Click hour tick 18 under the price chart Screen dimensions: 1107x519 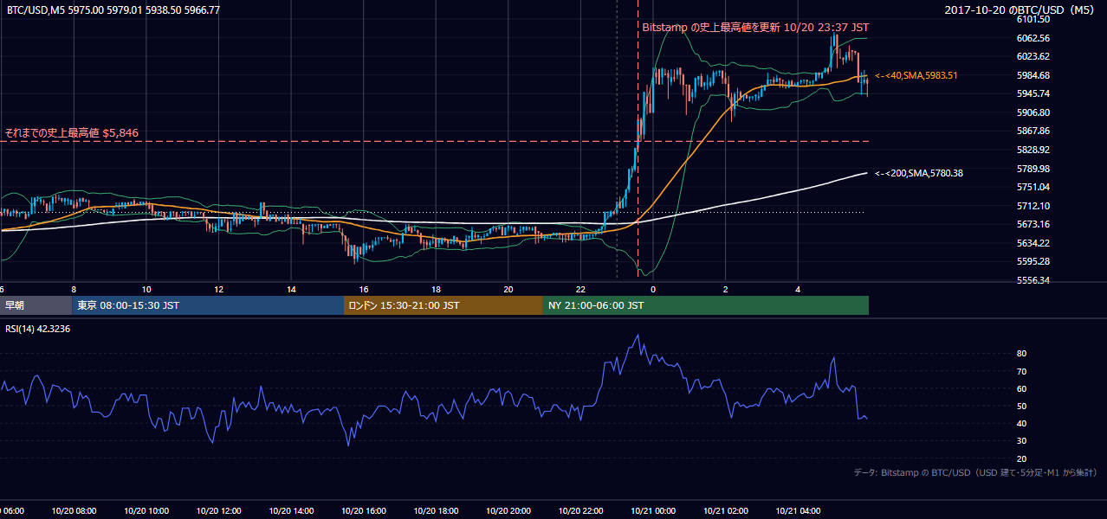click(x=436, y=290)
